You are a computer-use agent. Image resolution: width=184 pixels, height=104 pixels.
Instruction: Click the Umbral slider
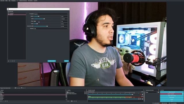point(47,19)
